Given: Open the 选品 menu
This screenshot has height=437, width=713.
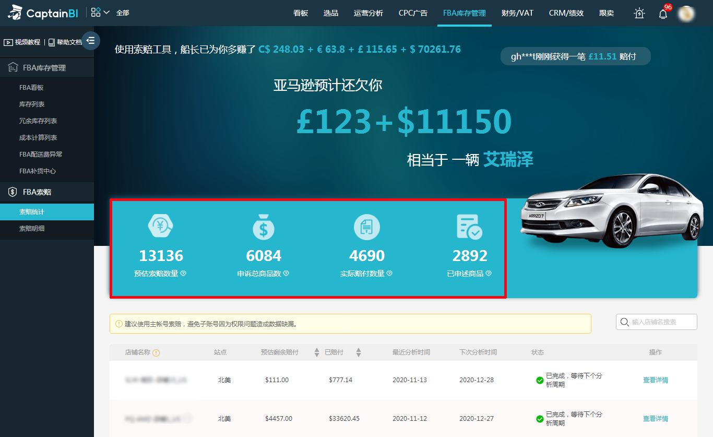Looking at the screenshot, I should click(x=331, y=13).
